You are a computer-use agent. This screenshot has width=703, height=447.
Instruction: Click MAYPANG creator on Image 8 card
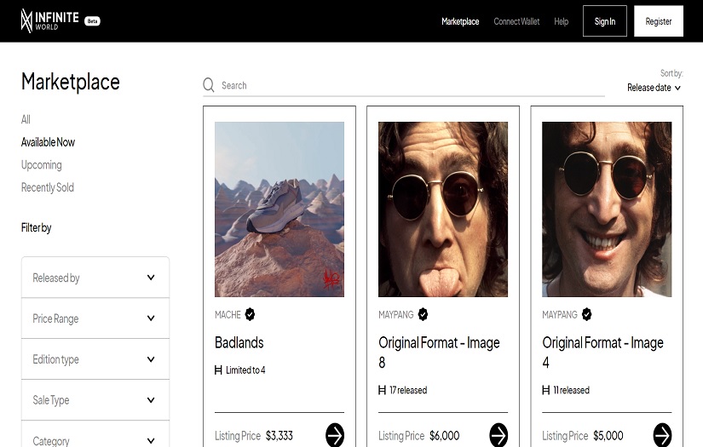click(x=396, y=315)
